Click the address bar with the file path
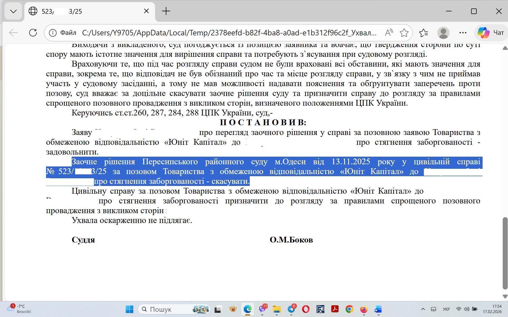The height and width of the screenshot is (317, 508). 229,33
